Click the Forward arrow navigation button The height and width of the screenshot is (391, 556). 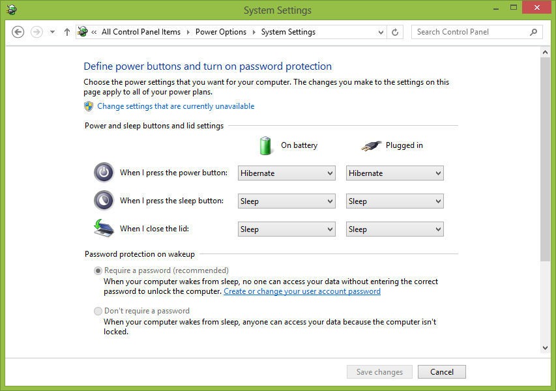tap(37, 32)
